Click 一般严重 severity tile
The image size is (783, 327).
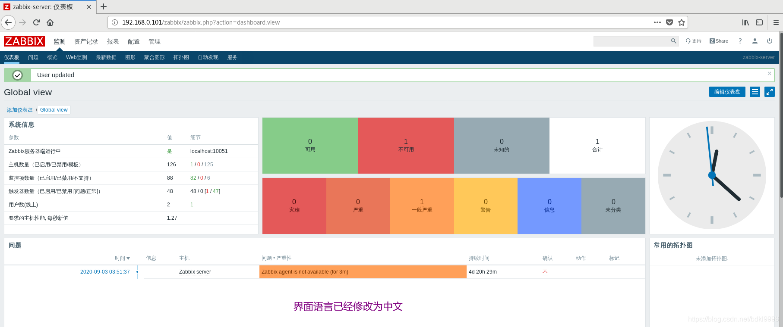pos(422,206)
